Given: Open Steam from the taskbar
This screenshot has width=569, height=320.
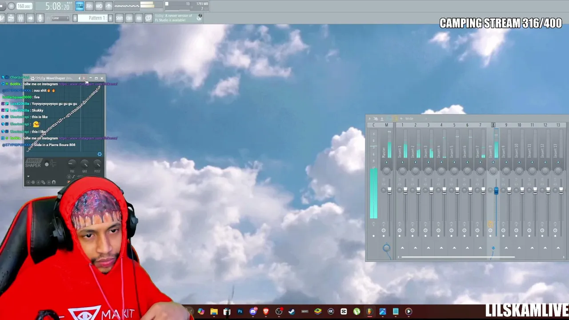Looking at the screenshot, I should tap(292, 312).
